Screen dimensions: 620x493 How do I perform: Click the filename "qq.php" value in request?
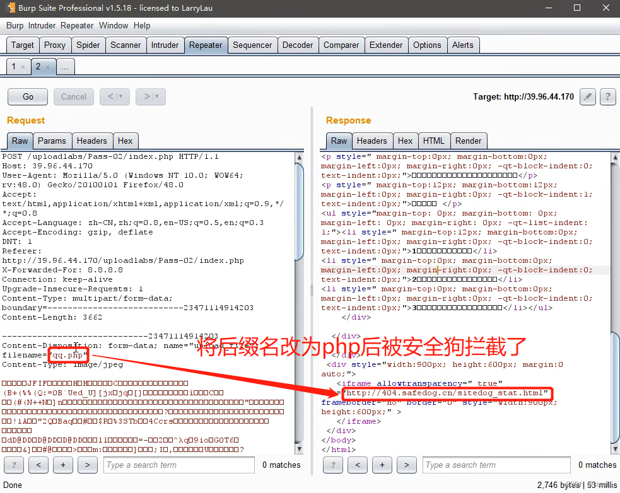pos(68,355)
